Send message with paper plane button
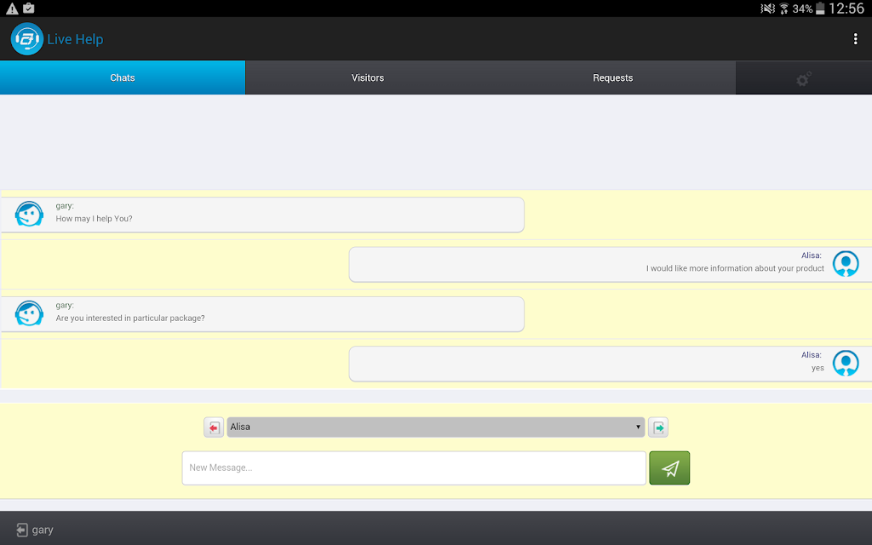The height and width of the screenshot is (545, 872). click(x=669, y=468)
